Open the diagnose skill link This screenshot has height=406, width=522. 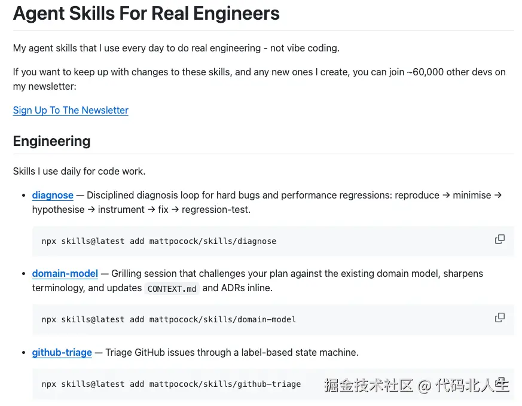pos(53,196)
